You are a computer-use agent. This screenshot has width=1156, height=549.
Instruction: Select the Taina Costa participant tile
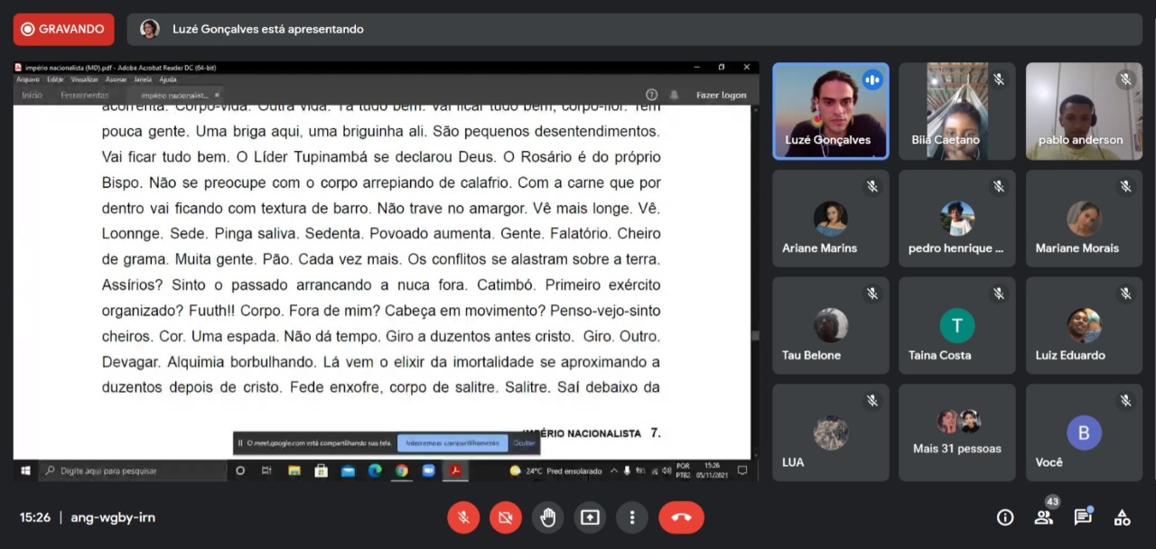[956, 325]
